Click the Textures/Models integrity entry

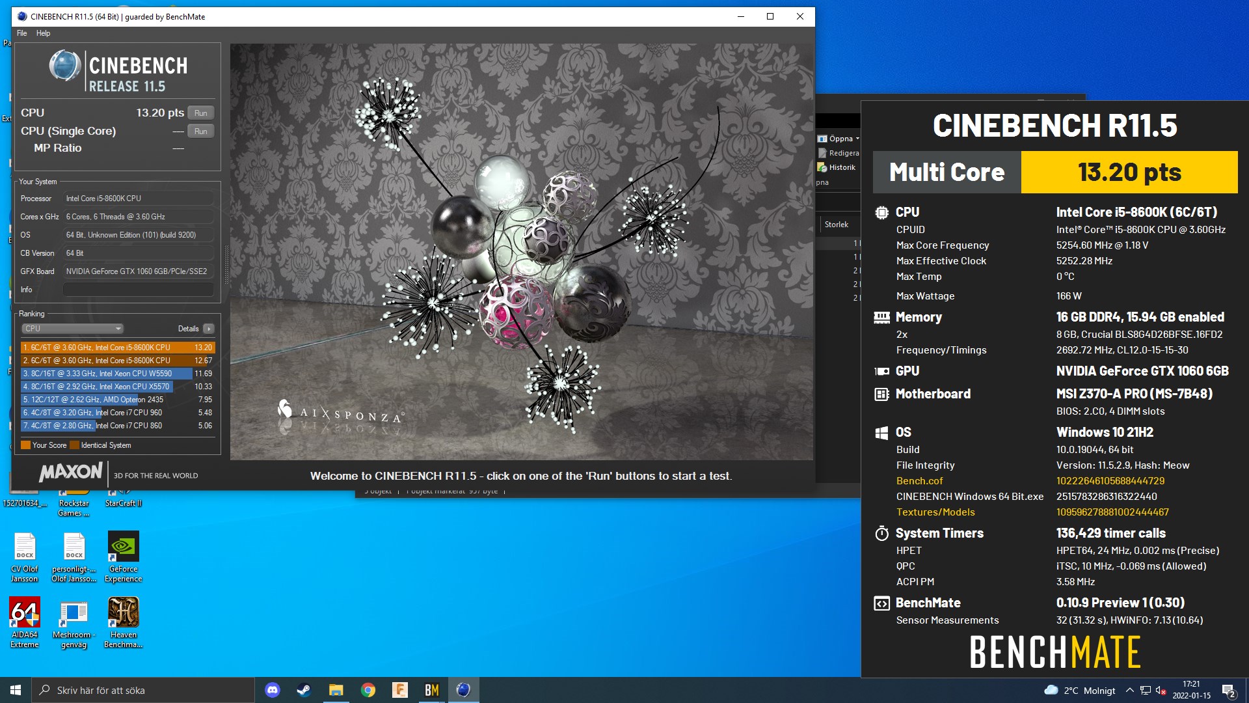(x=935, y=512)
